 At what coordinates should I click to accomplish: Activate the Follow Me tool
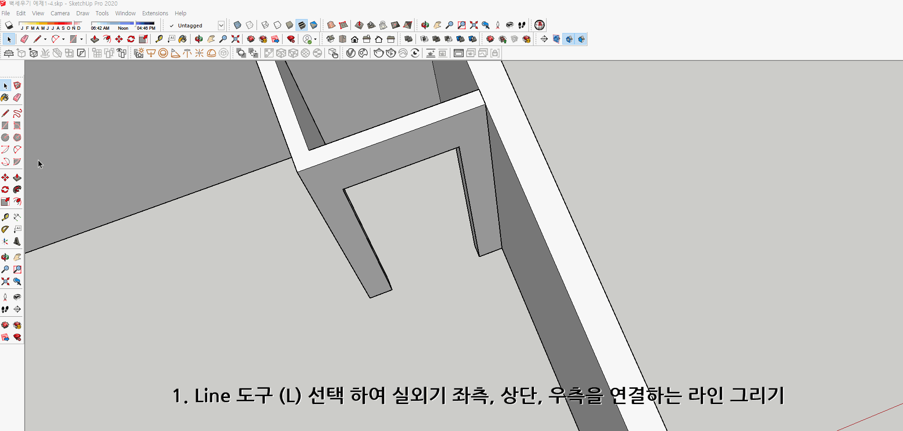click(x=17, y=189)
